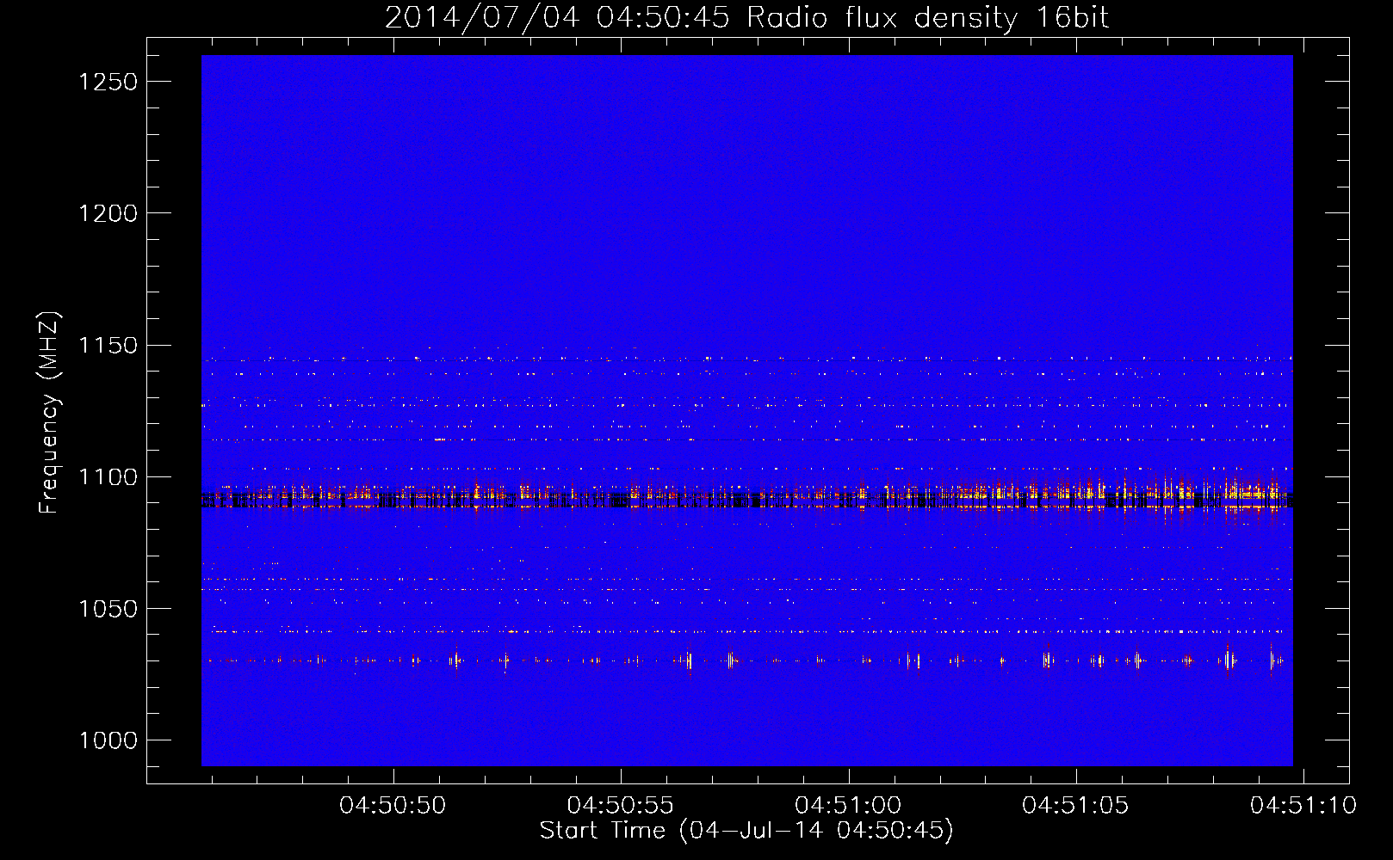The height and width of the screenshot is (860, 1393).
Task: Click the 04:51:10 time tick label
Action: pyautogui.click(x=1303, y=806)
